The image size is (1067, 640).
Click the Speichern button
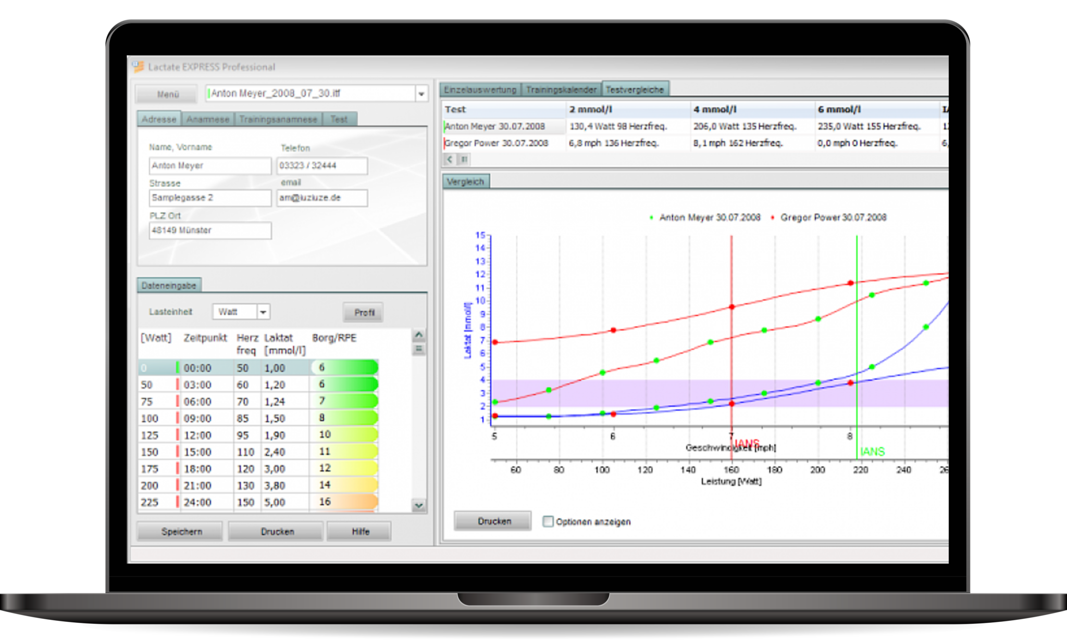(179, 531)
